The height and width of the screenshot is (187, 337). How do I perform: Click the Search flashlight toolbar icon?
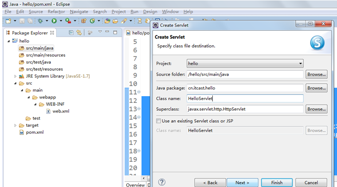[x=124, y=21]
